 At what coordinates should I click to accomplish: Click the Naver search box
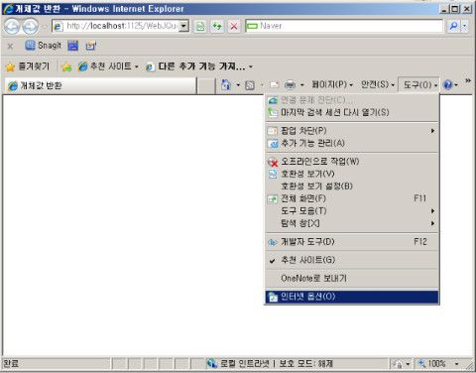tap(344, 26)
